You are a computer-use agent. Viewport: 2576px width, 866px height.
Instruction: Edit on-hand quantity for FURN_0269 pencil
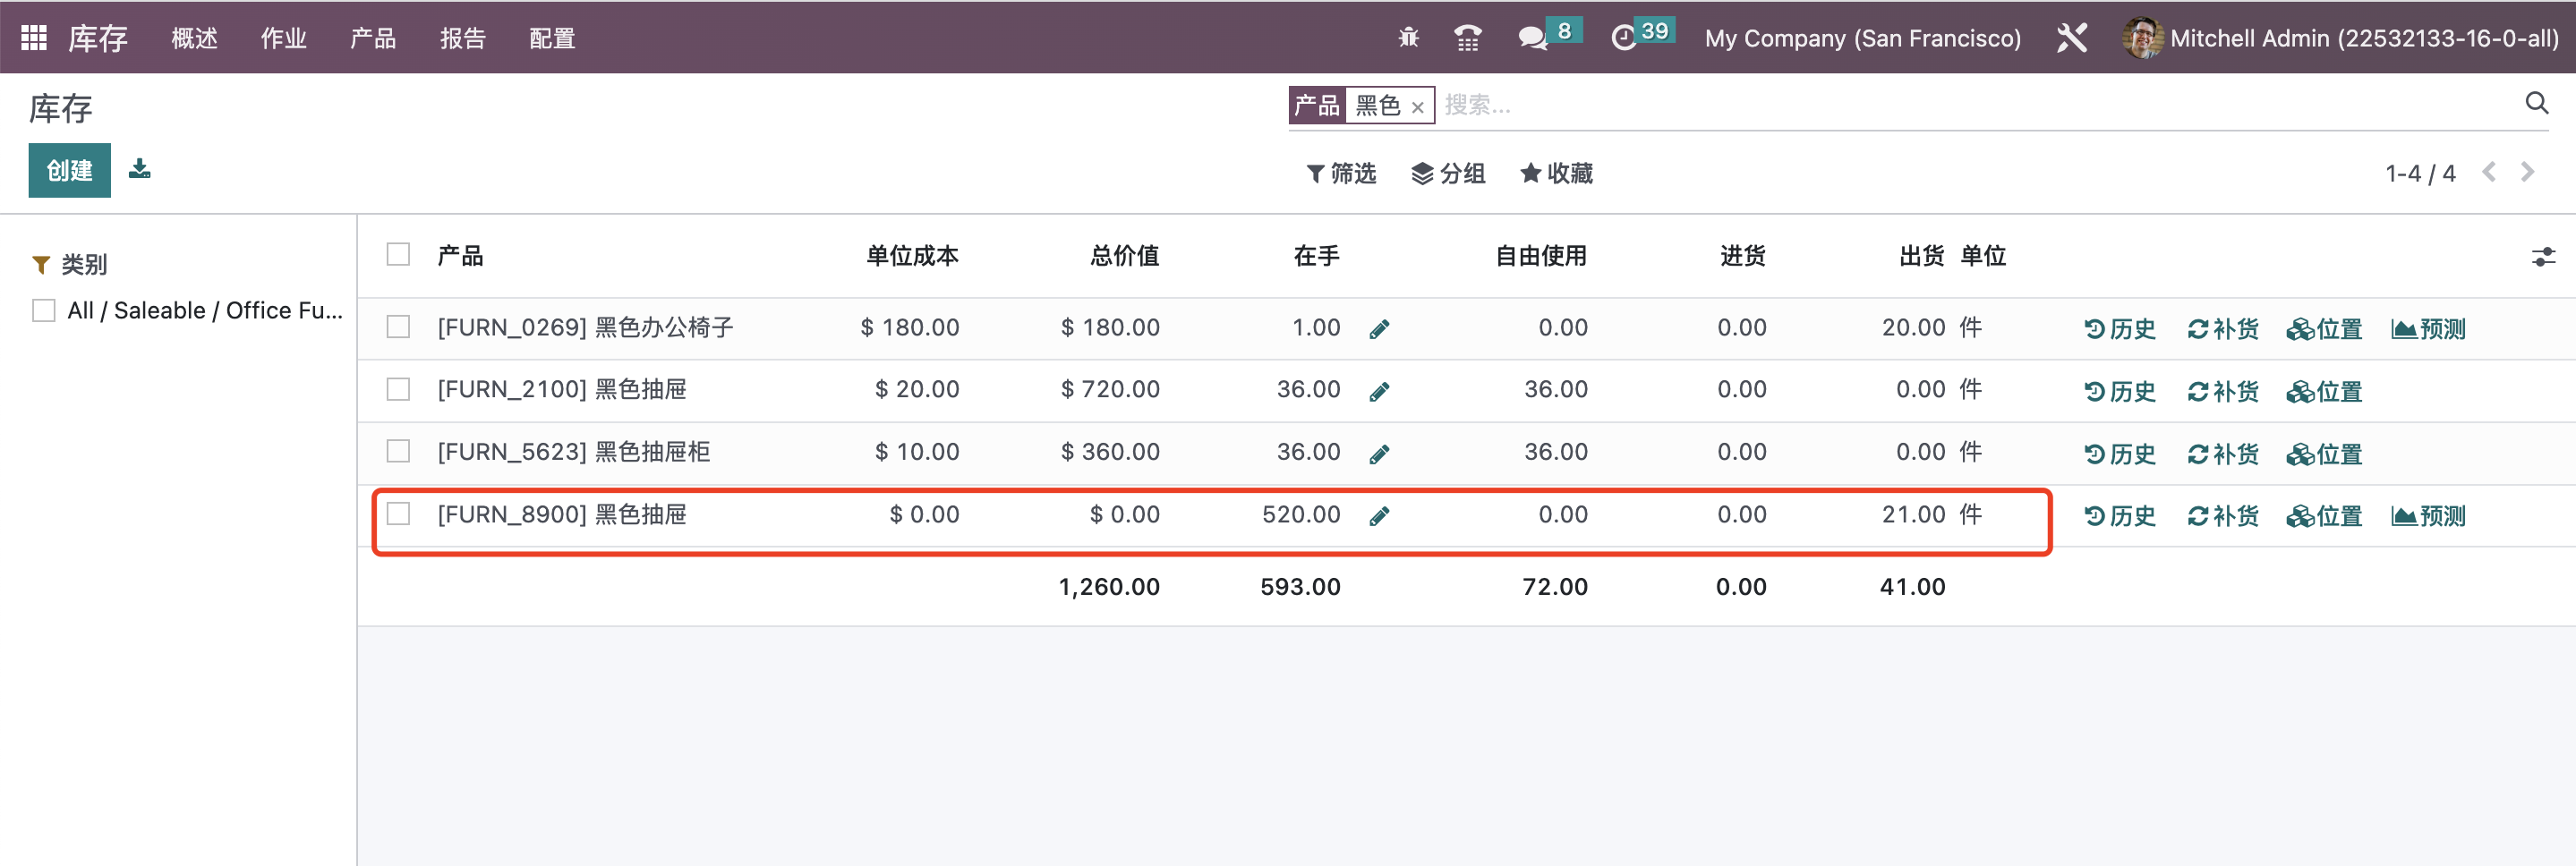pyautogui.click(x=1379, y=329)
